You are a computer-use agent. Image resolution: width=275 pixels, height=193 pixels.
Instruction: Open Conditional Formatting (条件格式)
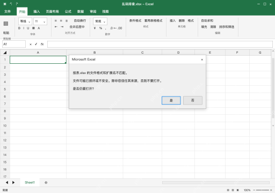tap(135, 21)
